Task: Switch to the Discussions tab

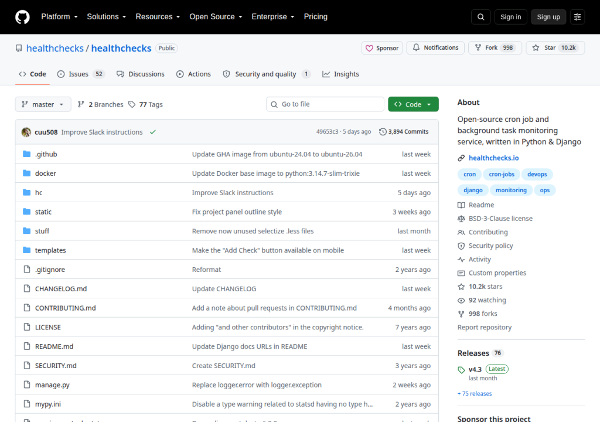Action: tap(141, 74)
